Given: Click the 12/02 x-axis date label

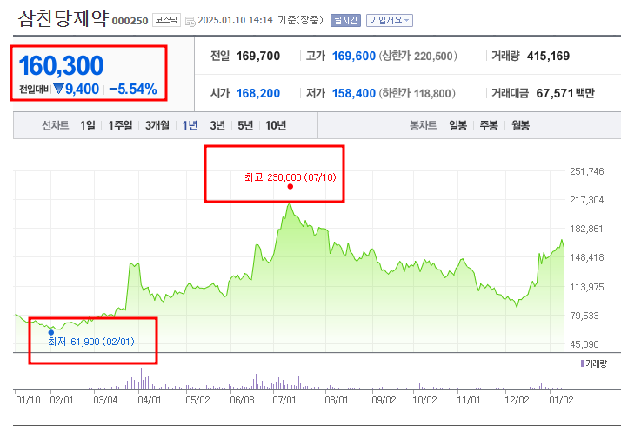Looking at the screenshot, I should (517, 400).
